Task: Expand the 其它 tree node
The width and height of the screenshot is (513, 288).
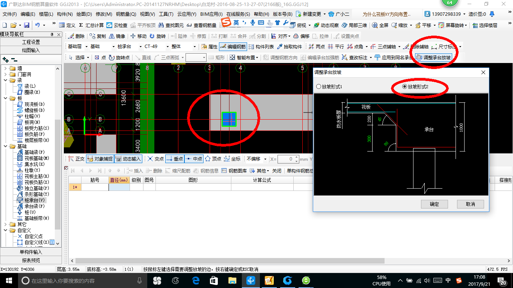Action: 6,224
